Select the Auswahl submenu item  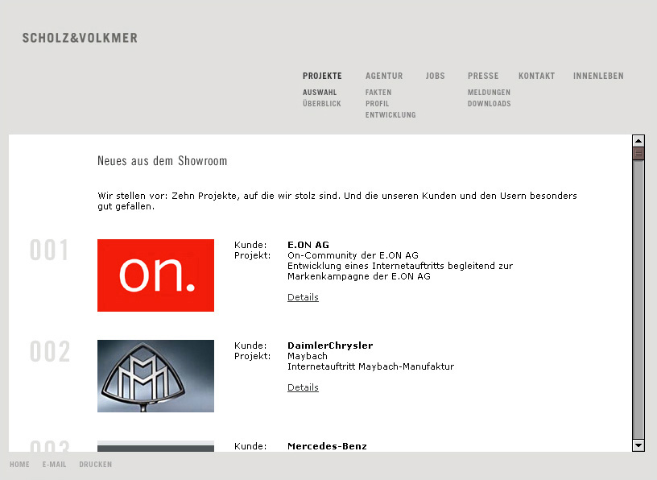pyautogui.click(x=320, y=93)
